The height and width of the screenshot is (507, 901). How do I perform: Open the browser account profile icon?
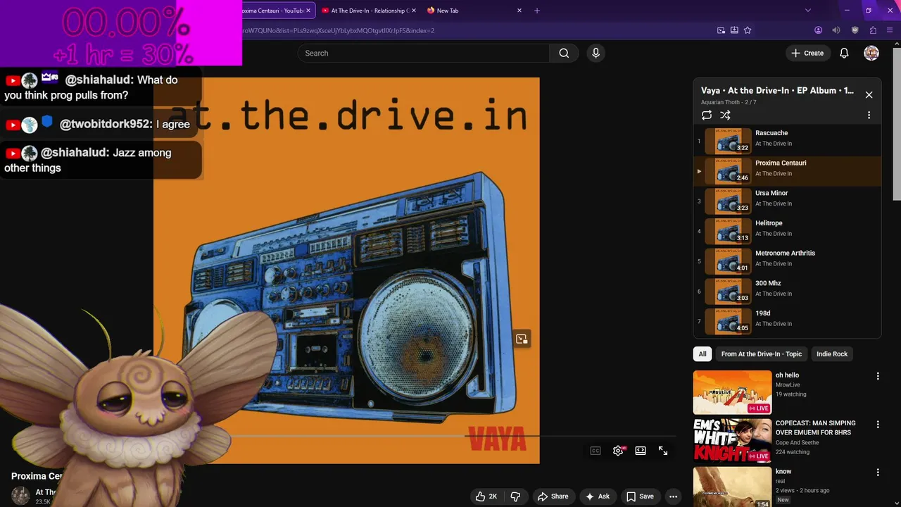[x=818, y=30]
